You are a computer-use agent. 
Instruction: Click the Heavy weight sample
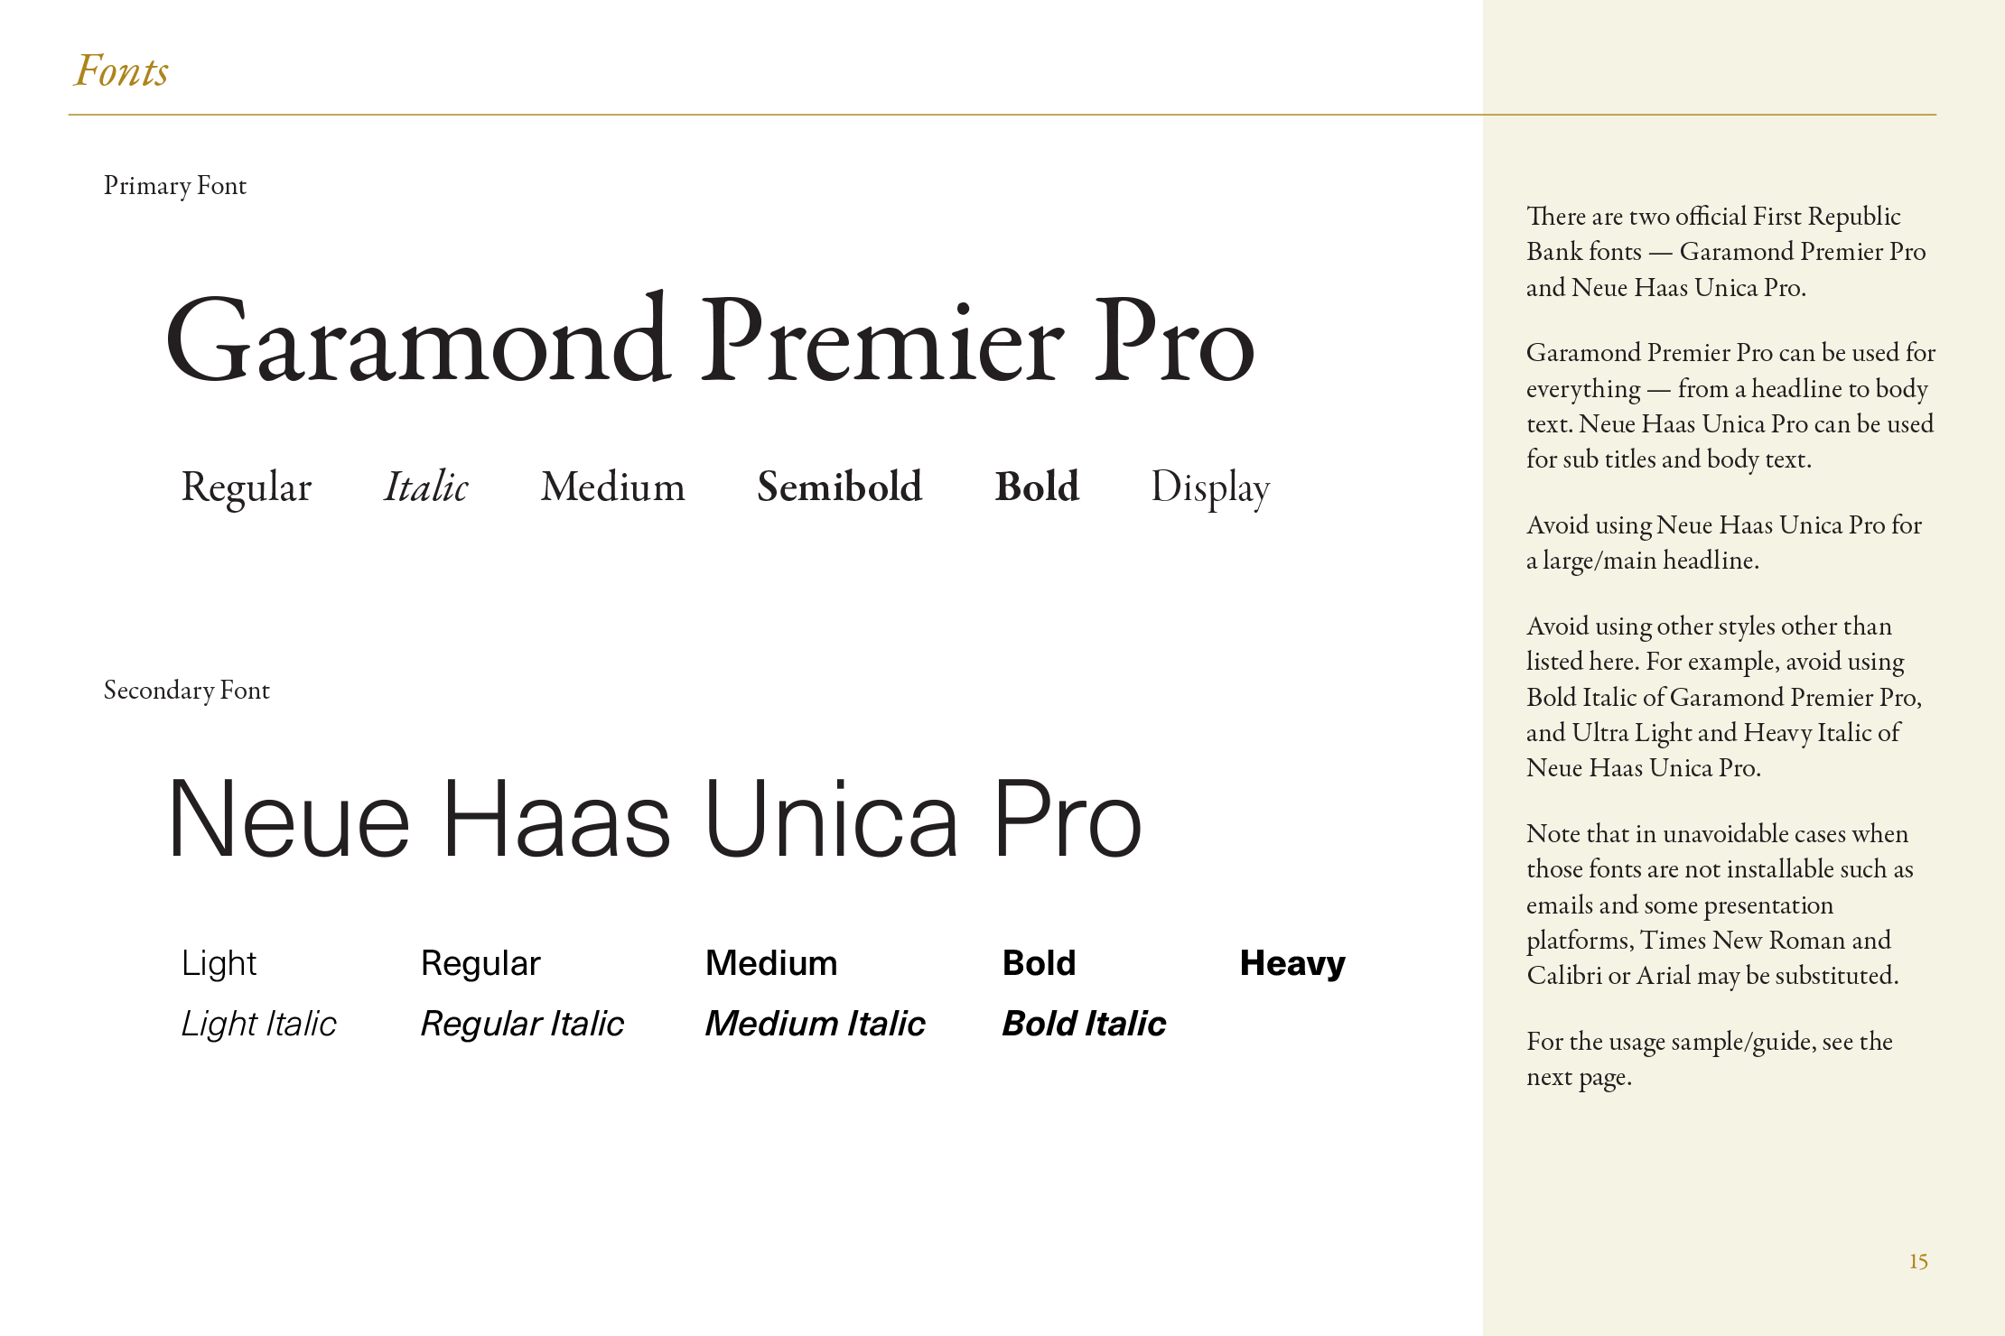1292,964
